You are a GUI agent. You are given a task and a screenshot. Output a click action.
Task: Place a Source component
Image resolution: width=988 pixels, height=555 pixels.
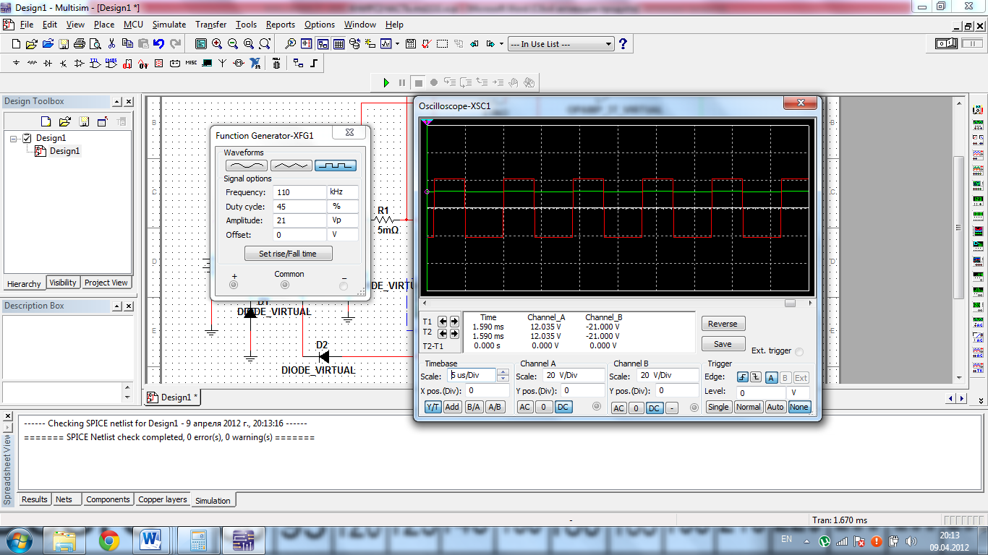pos(16,63)
